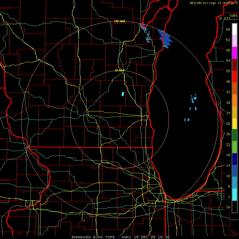Click the "TOPS" legend heading
This screenshot has height=239, width=239.
click(233, 16)
